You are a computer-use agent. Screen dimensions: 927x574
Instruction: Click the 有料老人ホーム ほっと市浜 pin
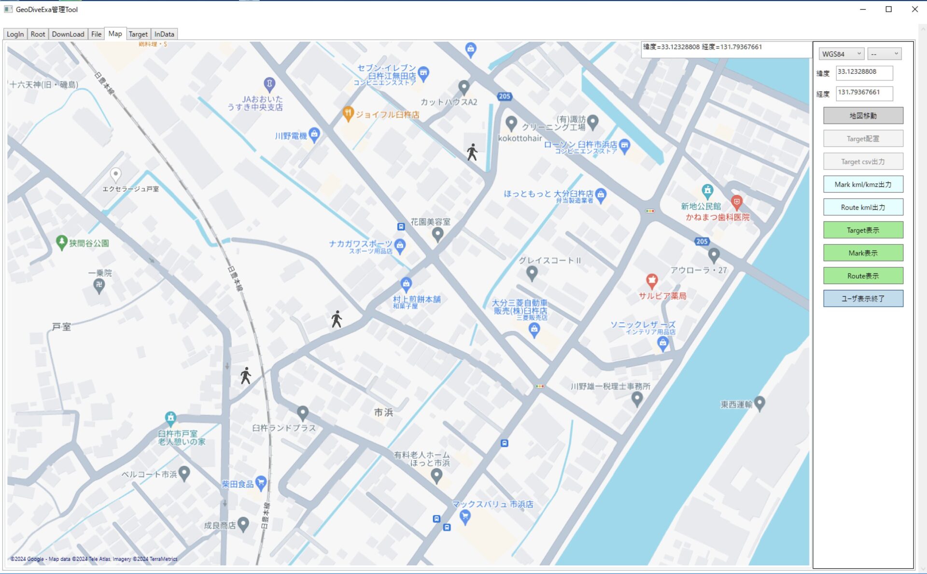[x=436, y=476]
